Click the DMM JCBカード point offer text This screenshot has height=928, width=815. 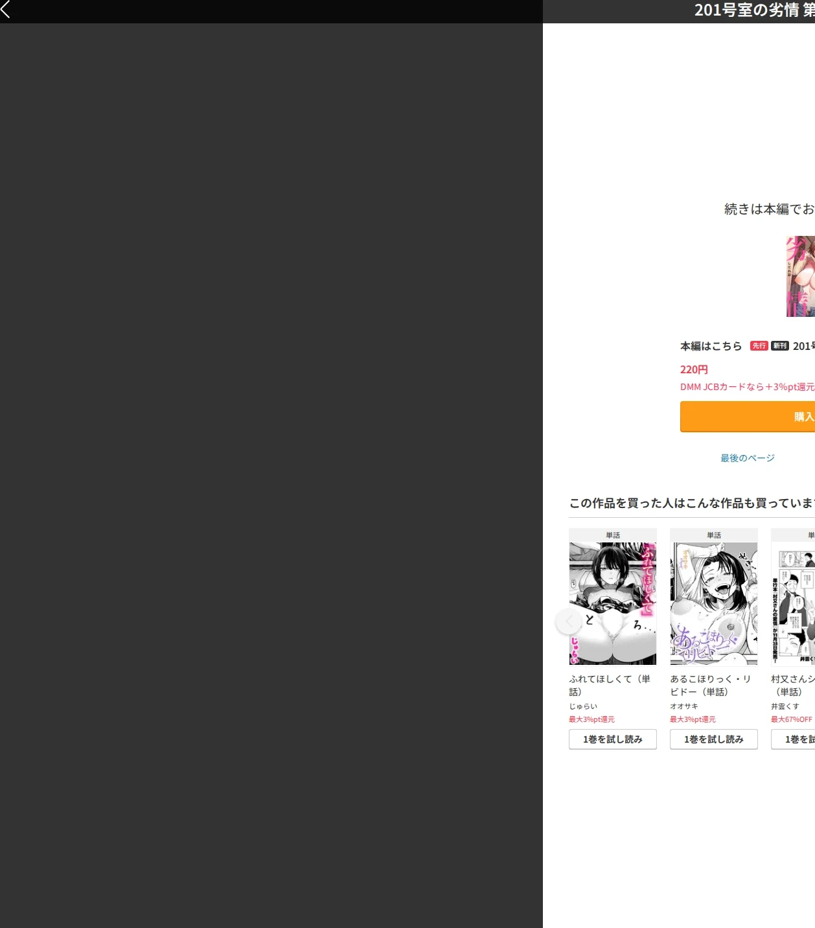[x=748, y=387]
